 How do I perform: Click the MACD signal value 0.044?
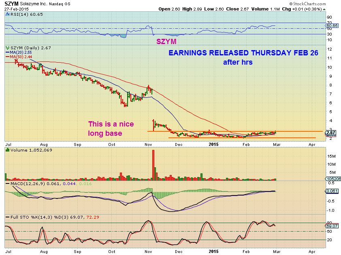pyautogui.click(x=69, y=183)
